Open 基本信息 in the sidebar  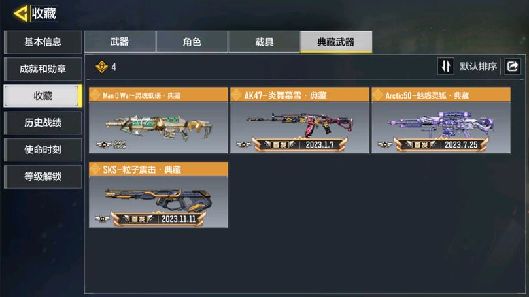(x=43, y=42)
